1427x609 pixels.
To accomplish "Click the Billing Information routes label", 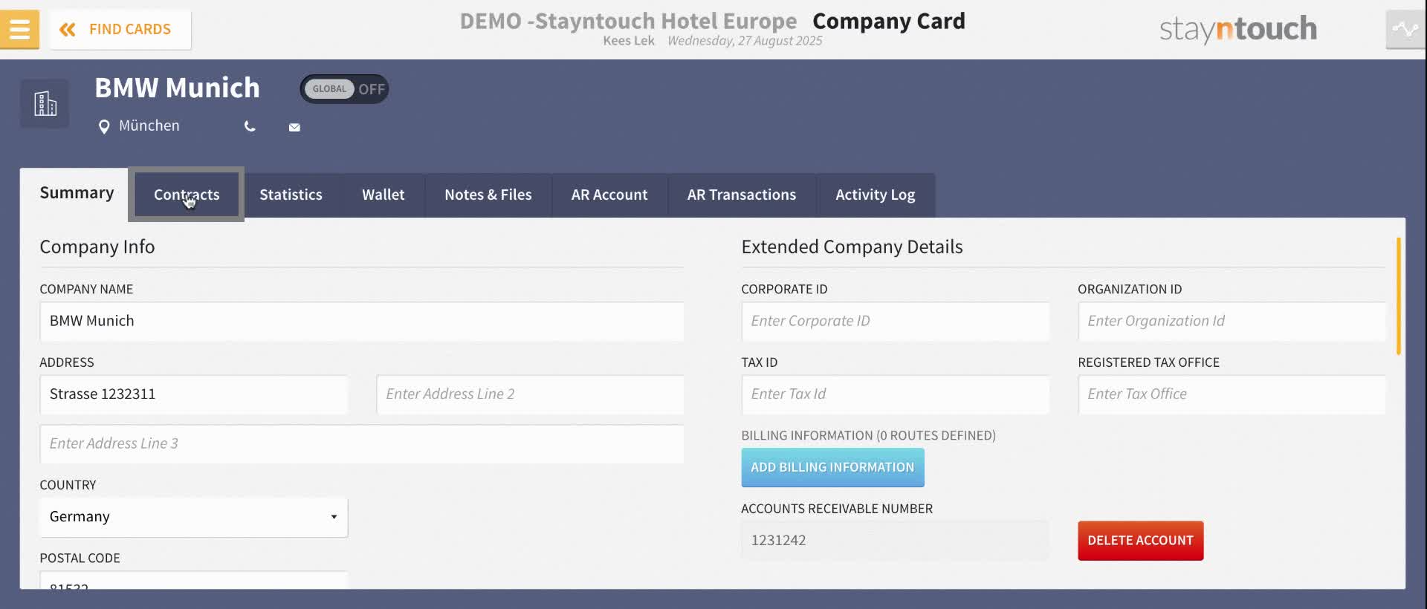I will pos(868,435).
